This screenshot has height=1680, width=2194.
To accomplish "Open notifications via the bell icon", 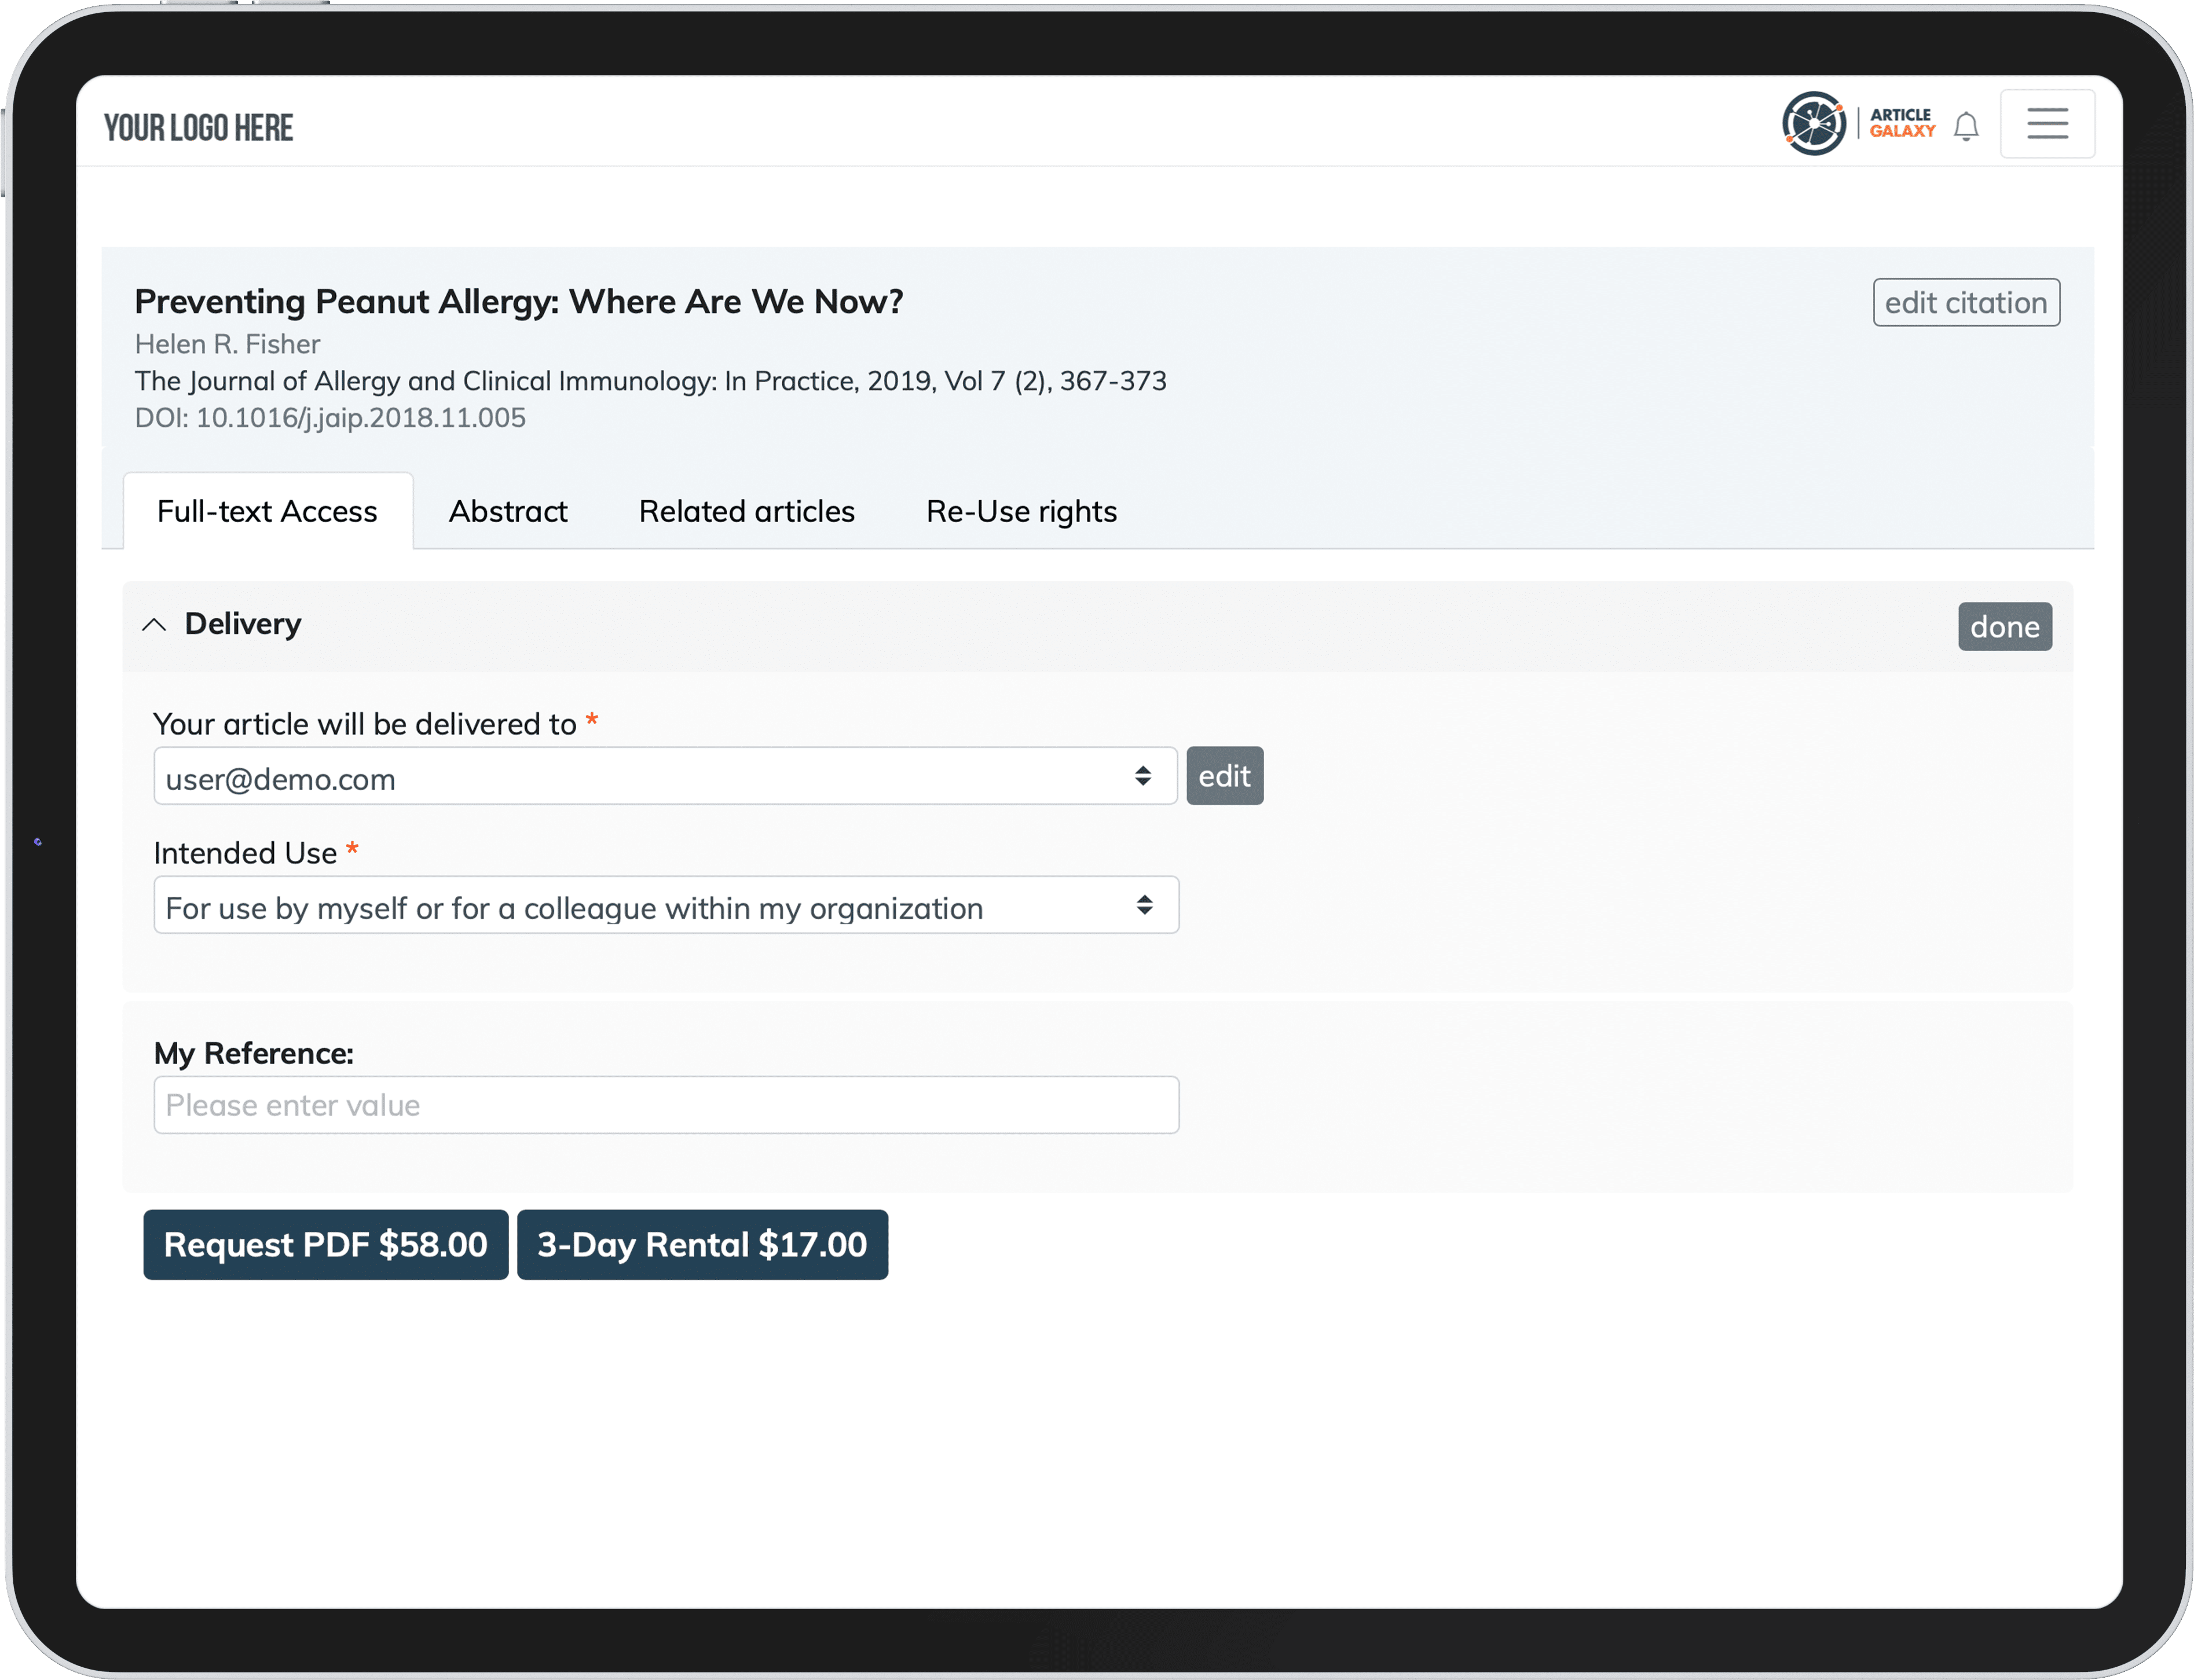I will (x=1965, y=127).
